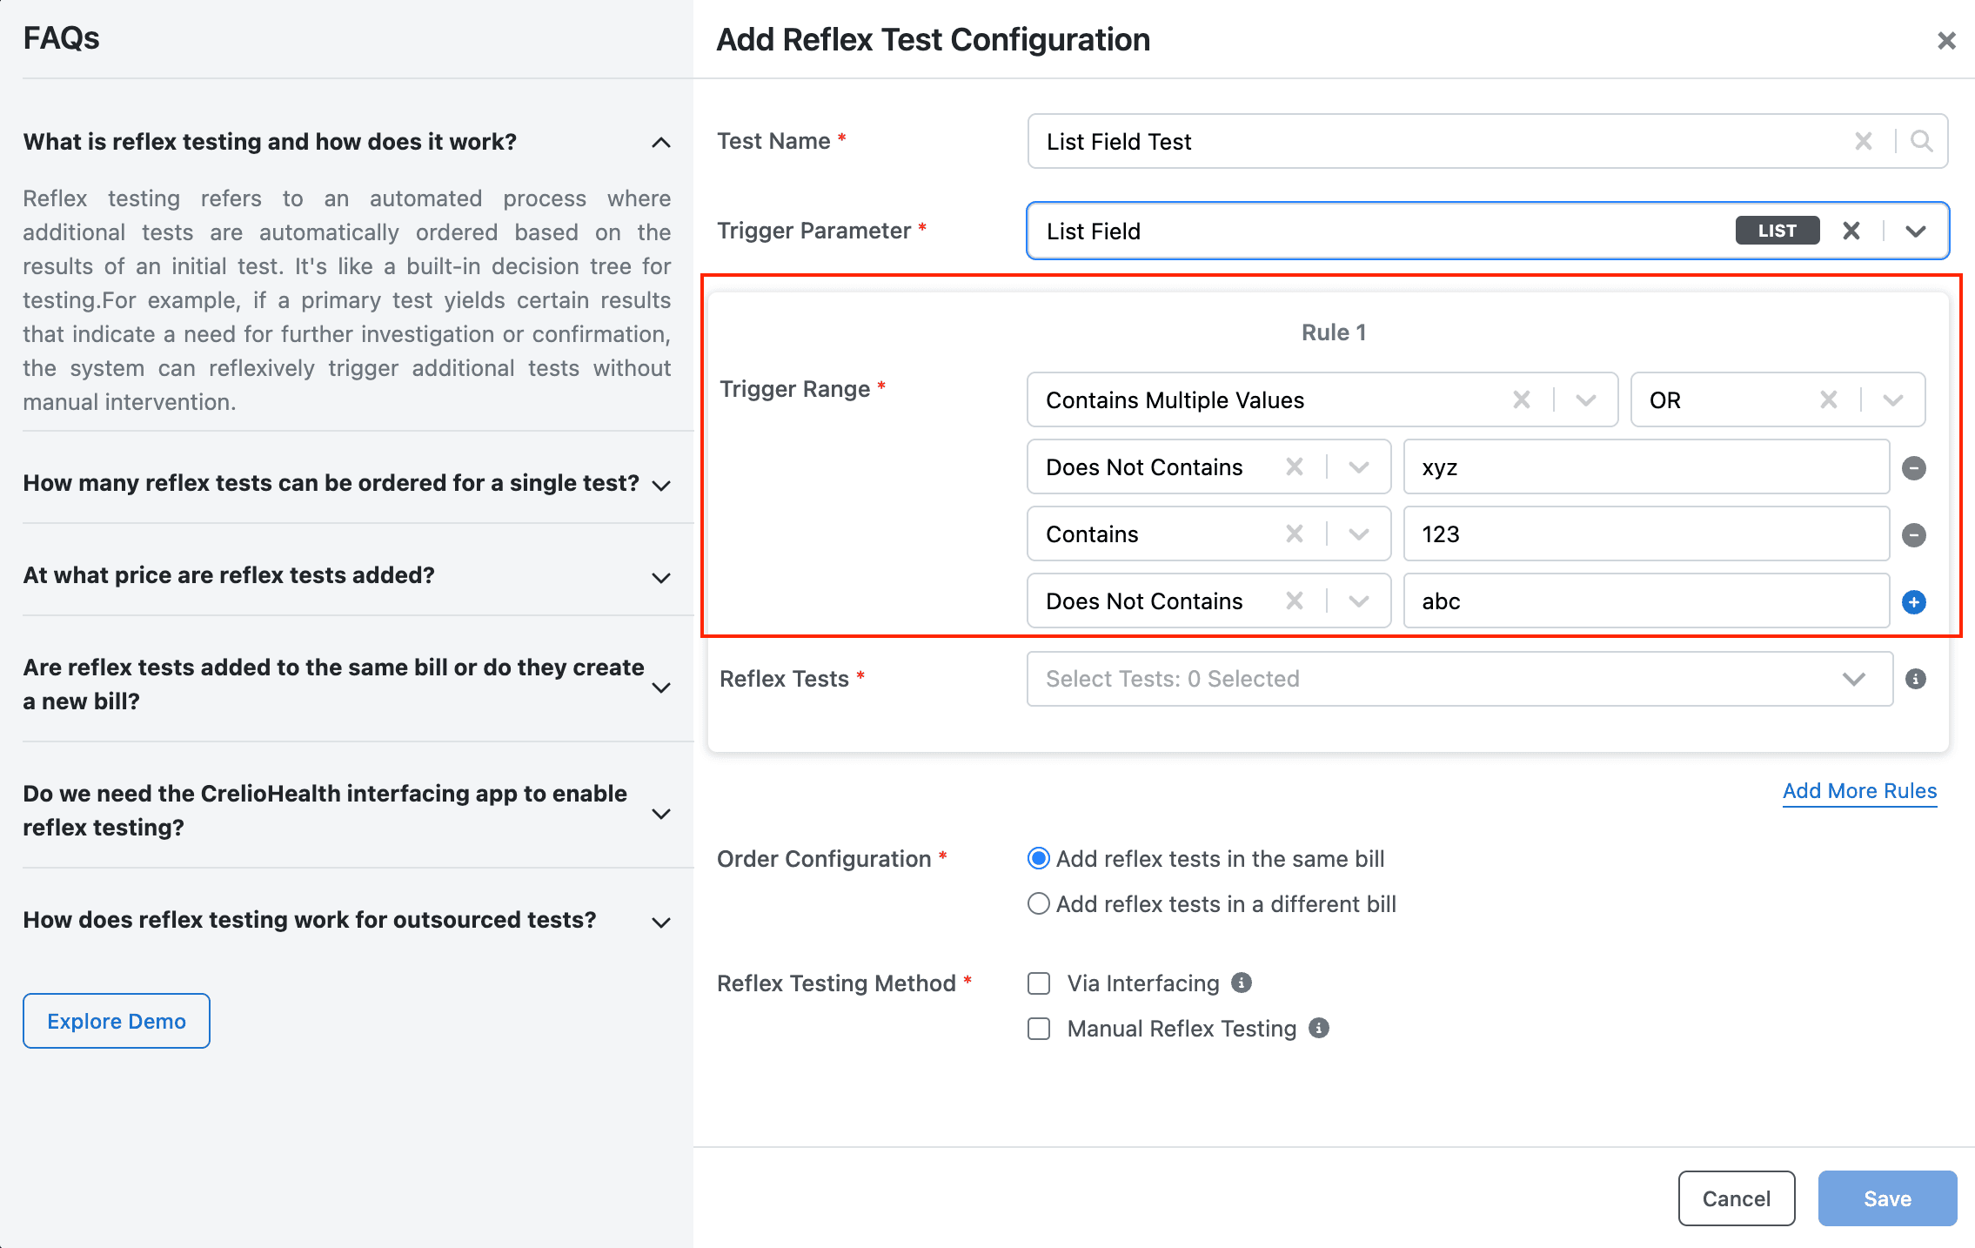View Via Interfacing info tooltip icon

pyautogui.click(x=1242, y=983)
